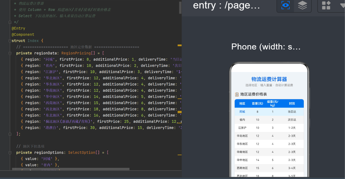The width and height of the screenshot is (345, 179).
Task: Click the 15 first-weight cell in 西南地区 row
Action: (257, 168)
